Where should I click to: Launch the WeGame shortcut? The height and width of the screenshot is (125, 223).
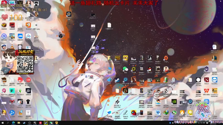(x=125, y=91)
